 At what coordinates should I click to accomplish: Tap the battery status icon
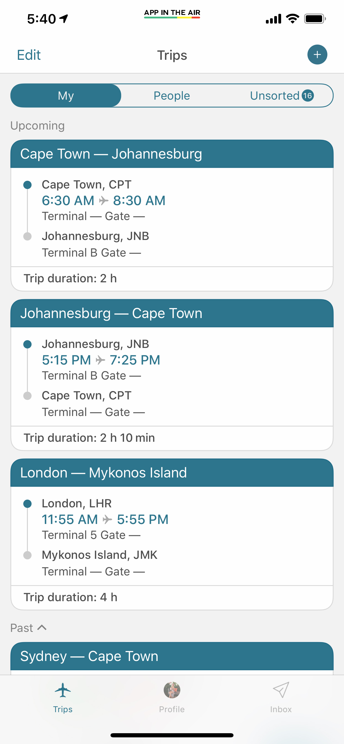point(315,19)
